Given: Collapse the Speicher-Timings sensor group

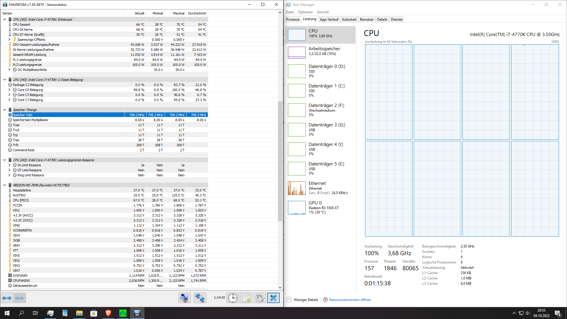Looking at the screenshot, I should coord(4,110).
